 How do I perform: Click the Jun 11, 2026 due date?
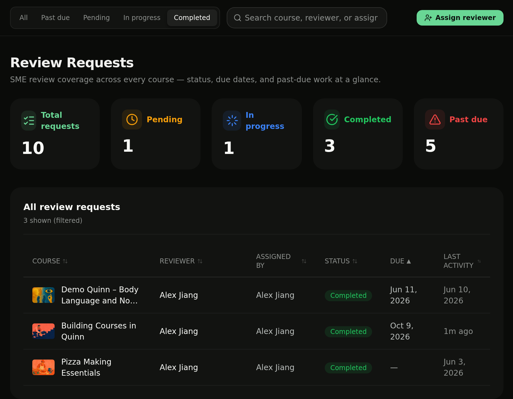[x=404, y=295]
